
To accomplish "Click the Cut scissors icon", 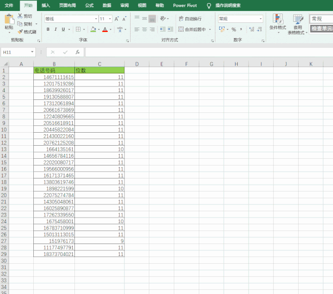I will click(20, 16).
